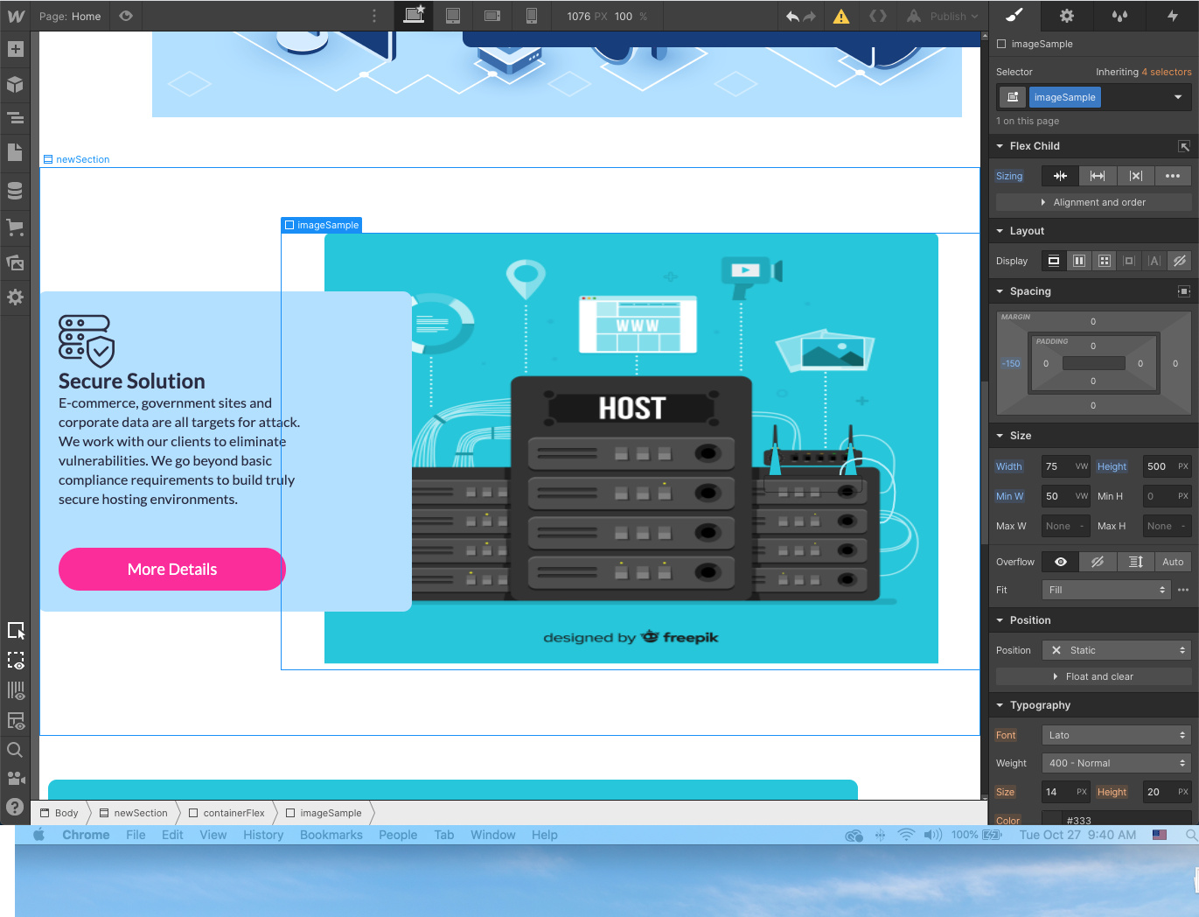The width and height of the screenshot is (1199, 917).
Task: Open the Font Lato dropdown
Action: (1117, 735)
